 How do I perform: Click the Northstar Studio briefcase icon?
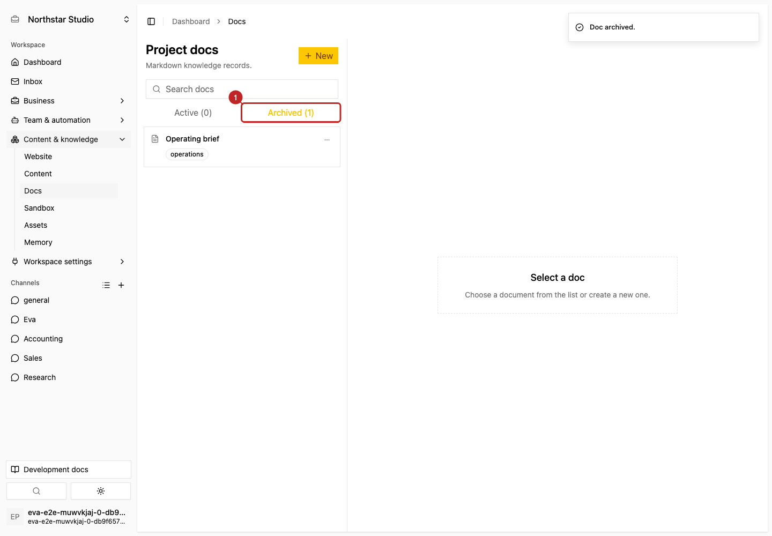(x=15, y=19)
